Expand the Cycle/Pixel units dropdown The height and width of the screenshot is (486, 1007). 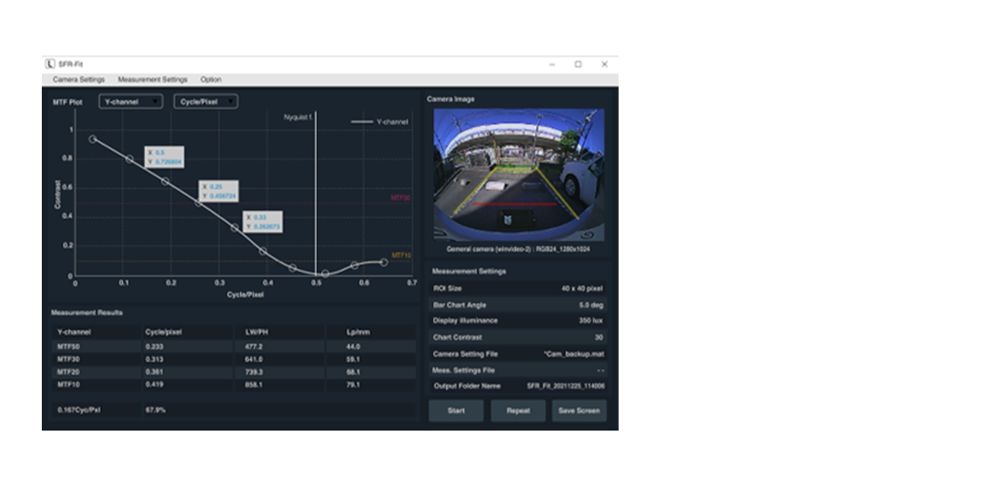(x=205, y=101)
